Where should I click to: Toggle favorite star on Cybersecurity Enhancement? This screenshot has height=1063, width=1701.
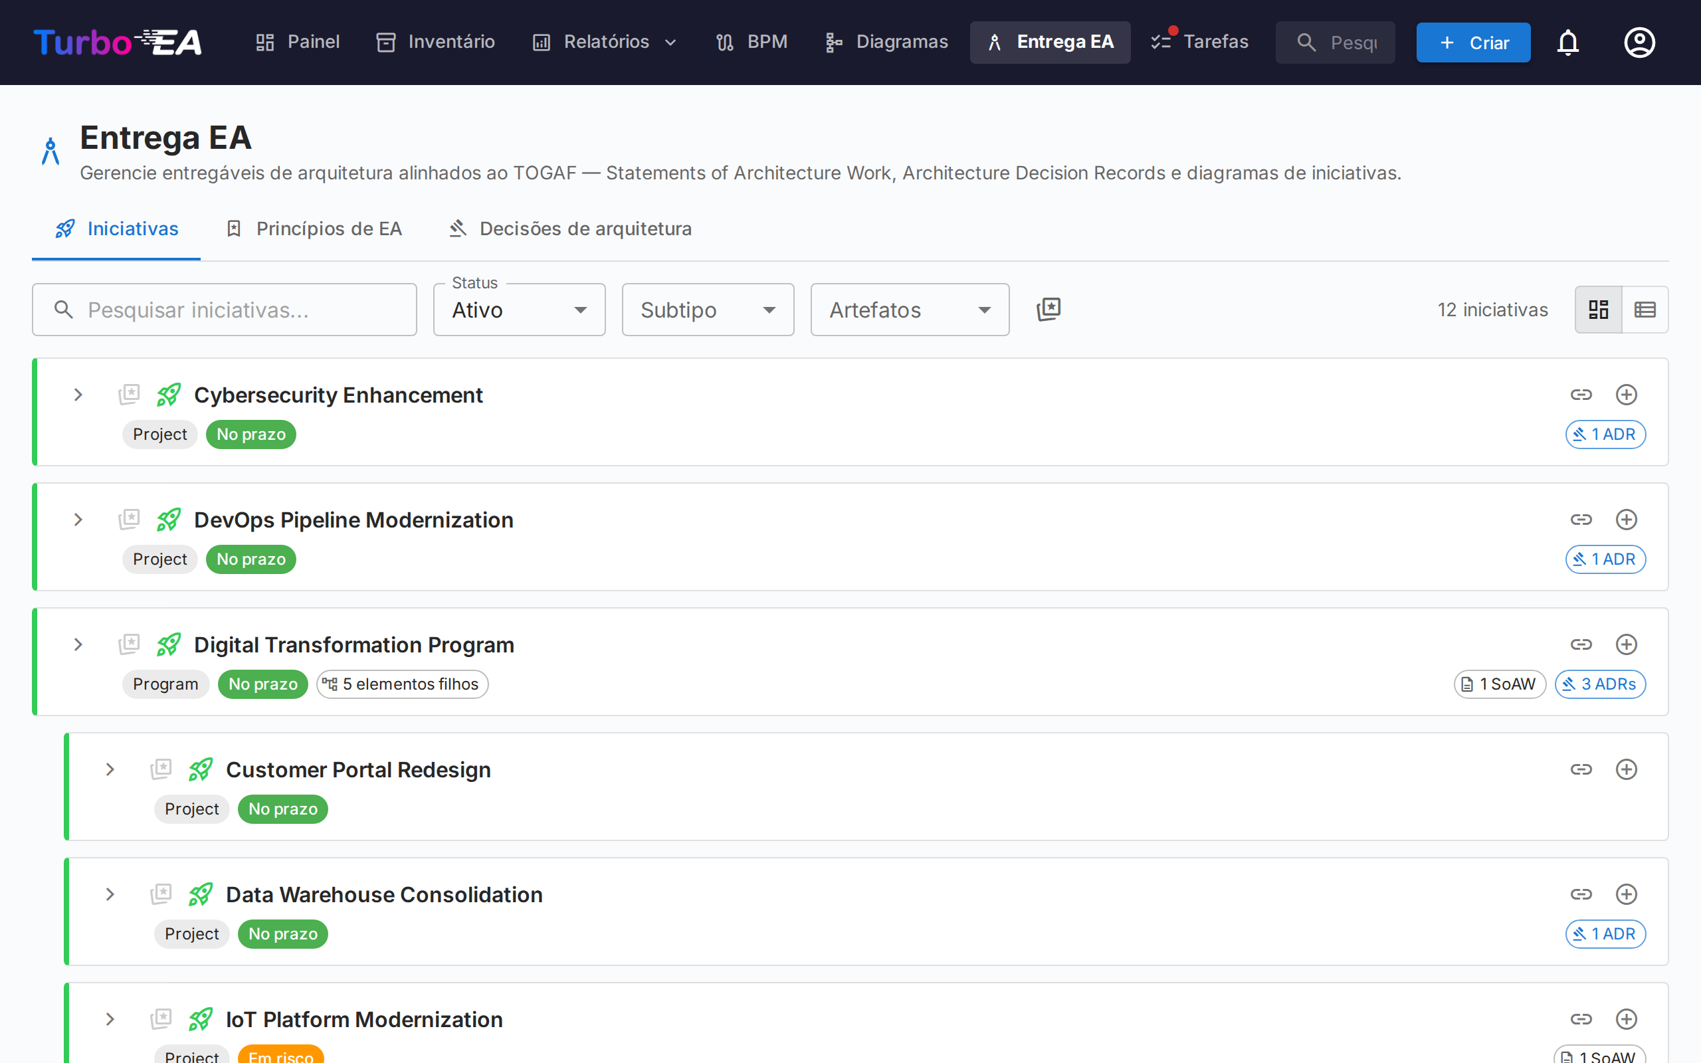point(130,395)
